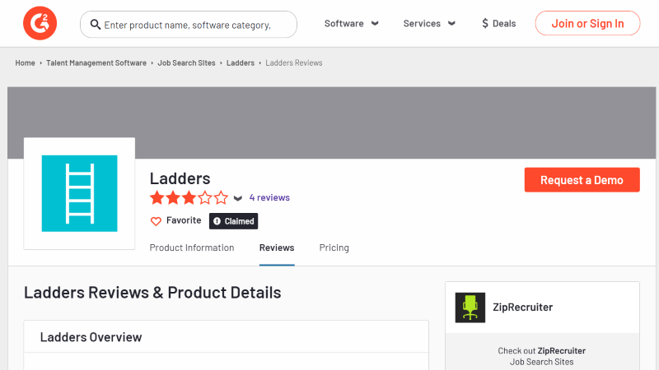The width and height of the screenshot is (659, 370).
Task: Switch to the Pricing tab
Action: point(334,248)
